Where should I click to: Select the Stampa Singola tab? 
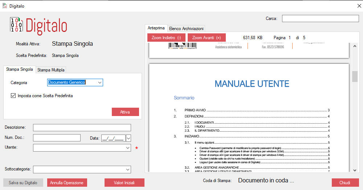pyautogui.click(x=20, y=69)
